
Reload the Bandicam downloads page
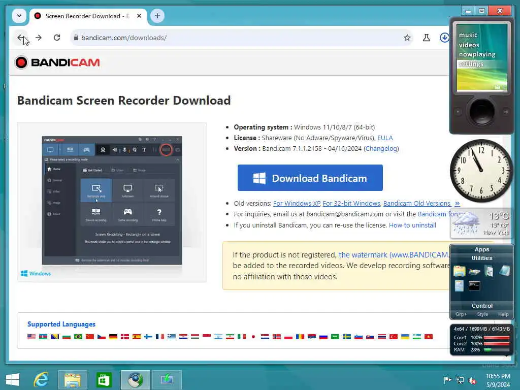click(x=57, y=38)
